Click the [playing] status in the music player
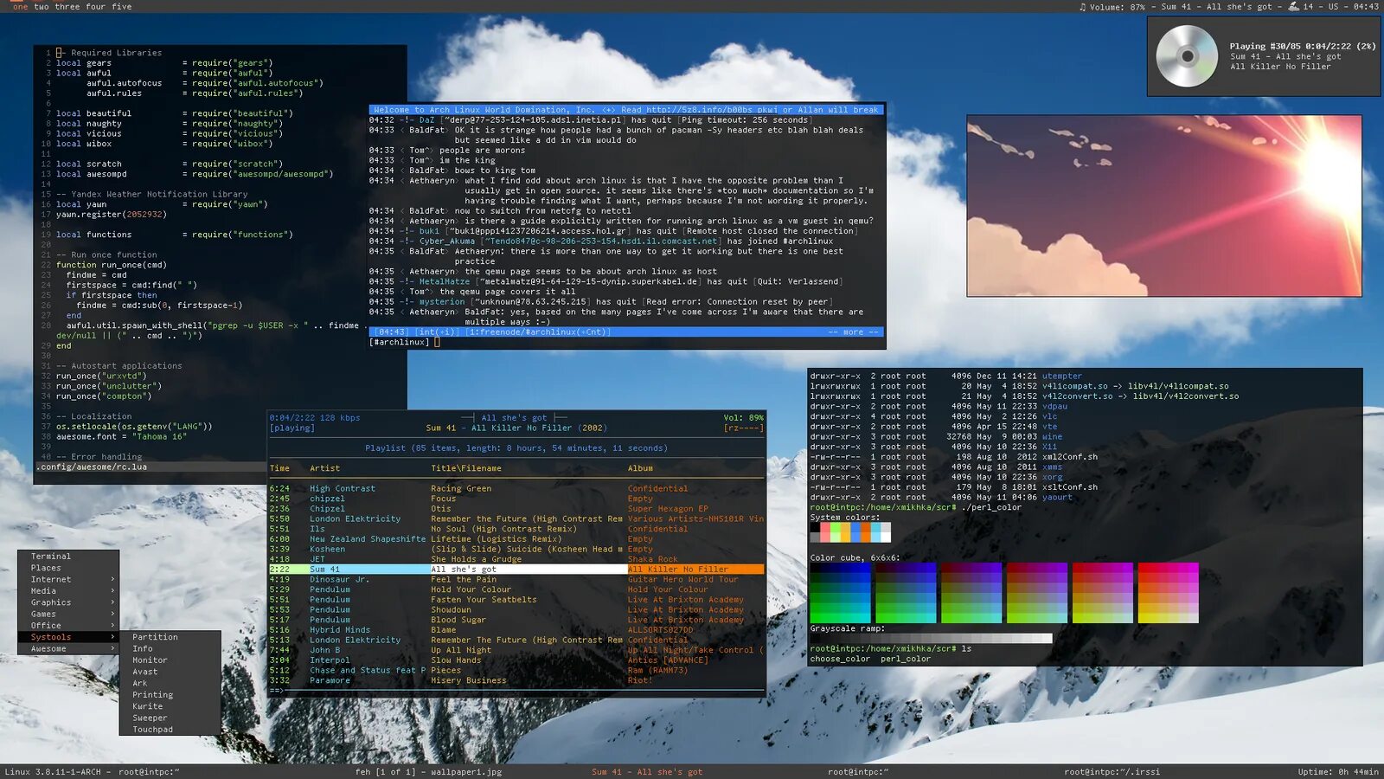The height and width of the screenshot is (779, 1384). click(x=292, y=428)
